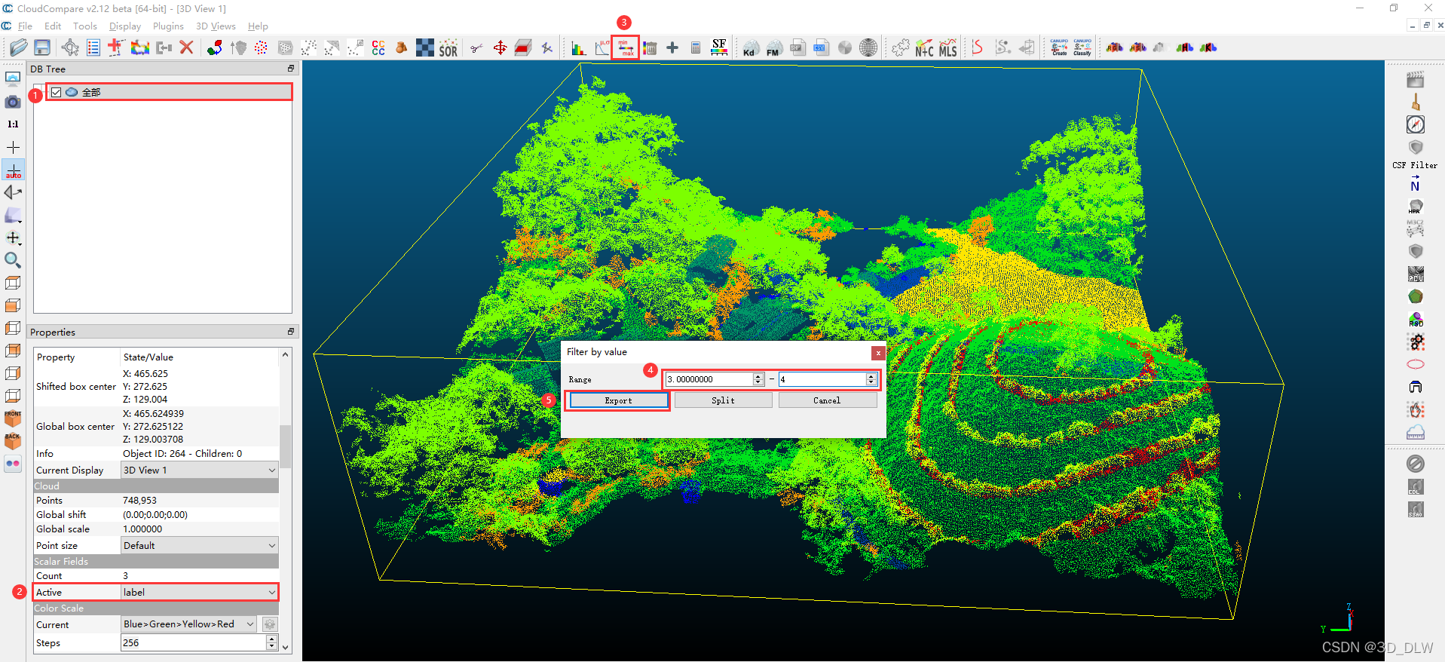Open the RSD plugin icon

pyautogui.click(x=1416, y=320)
